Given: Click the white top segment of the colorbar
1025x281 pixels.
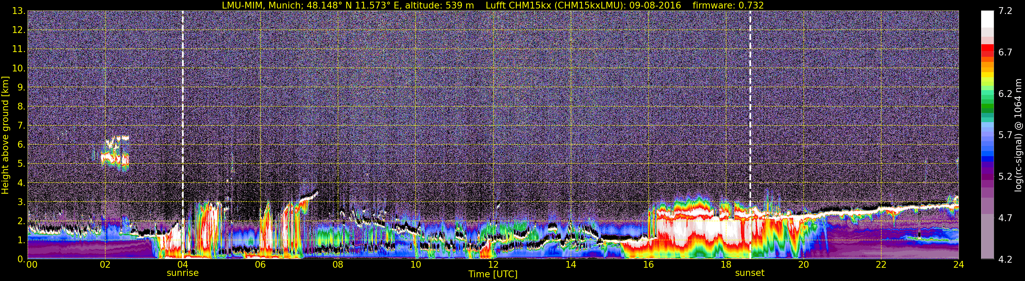Looking at the screenshot, I should pyautogui.click(x=988, y=19).
